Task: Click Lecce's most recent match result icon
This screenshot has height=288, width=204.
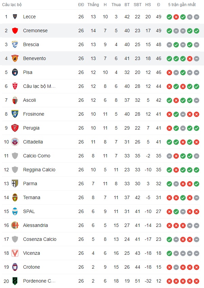Action: tap(197, 17)
